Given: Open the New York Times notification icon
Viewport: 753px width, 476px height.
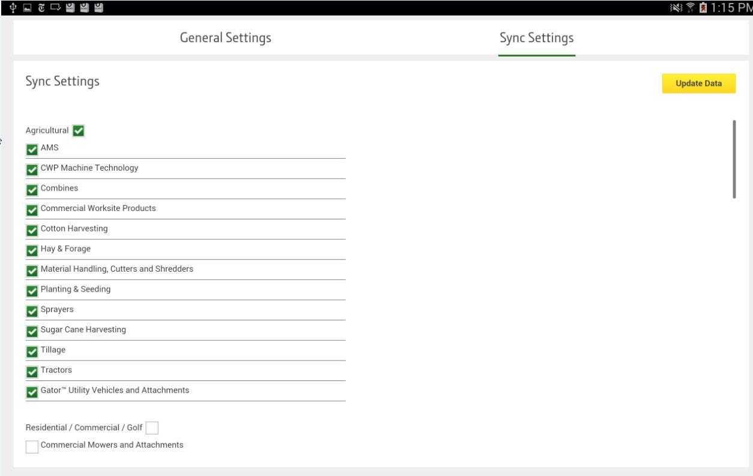Looking at the screenshot, I should 42,7.
